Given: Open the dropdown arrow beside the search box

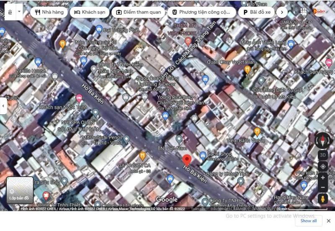Looking at the screenshot, I should (x=19, y=12).
